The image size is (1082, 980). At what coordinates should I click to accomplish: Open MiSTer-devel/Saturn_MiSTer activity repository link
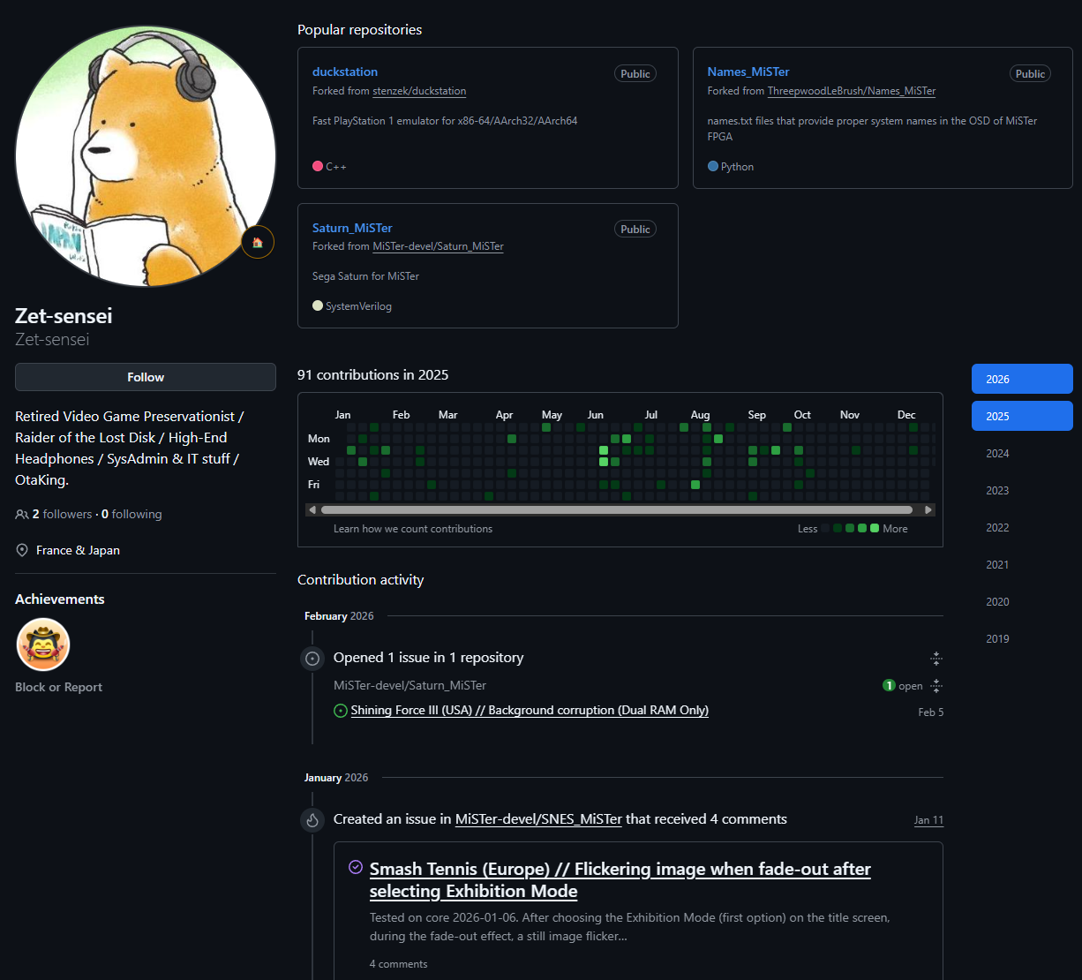point(410,685)
